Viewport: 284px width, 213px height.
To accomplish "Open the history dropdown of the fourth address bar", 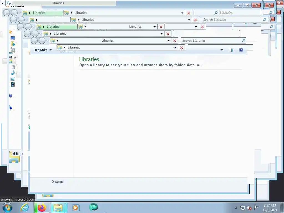I will pyautogui.click(x=161, y=34).
